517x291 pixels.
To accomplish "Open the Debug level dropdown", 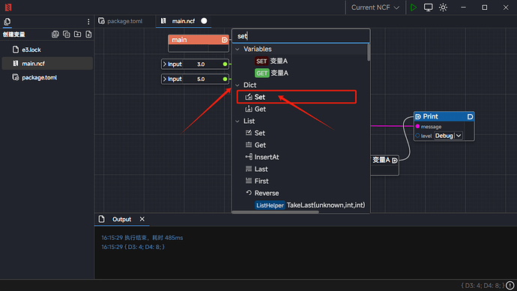I will (x=448, y=136).
